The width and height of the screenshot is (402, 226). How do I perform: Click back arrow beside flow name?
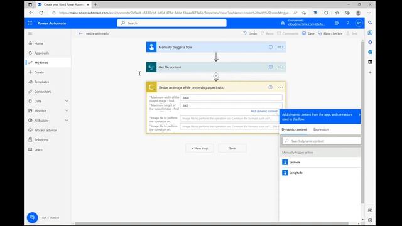[80, 33]
